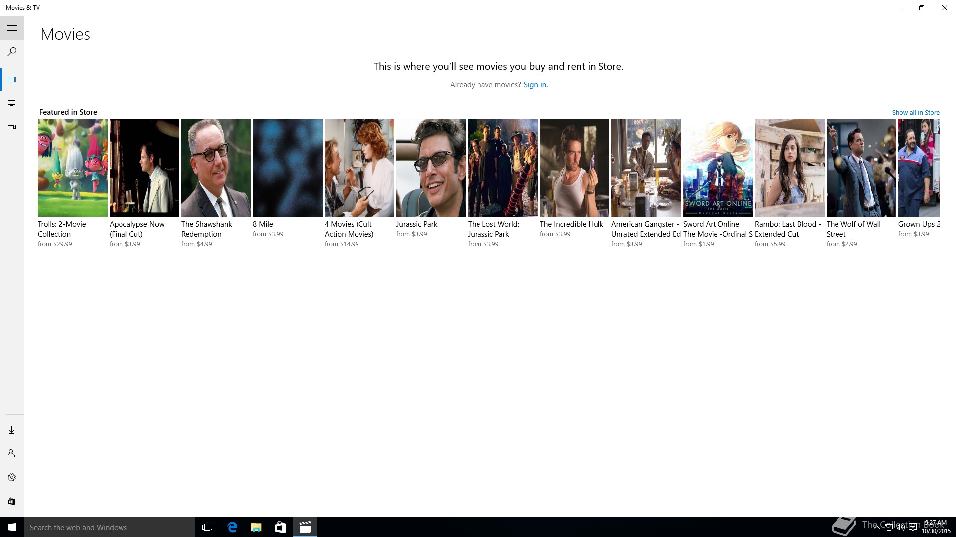
Task: Open the Store shopping bag icon in sidebar
Action: tap(12, 501)
